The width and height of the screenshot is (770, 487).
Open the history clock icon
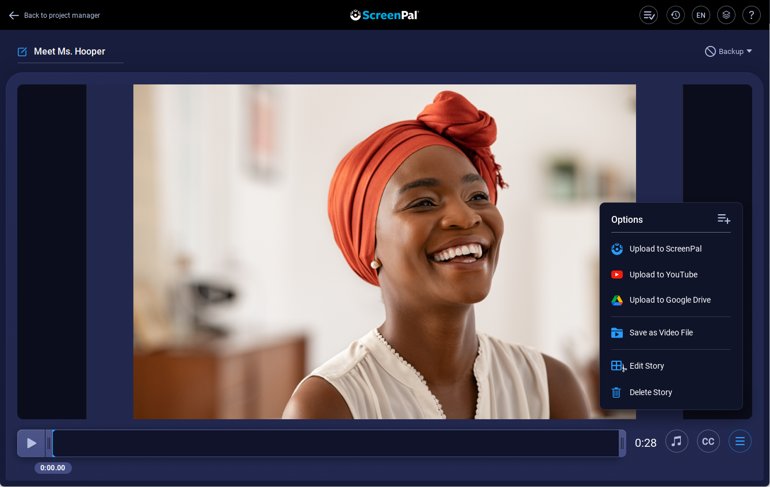[675, 15]
